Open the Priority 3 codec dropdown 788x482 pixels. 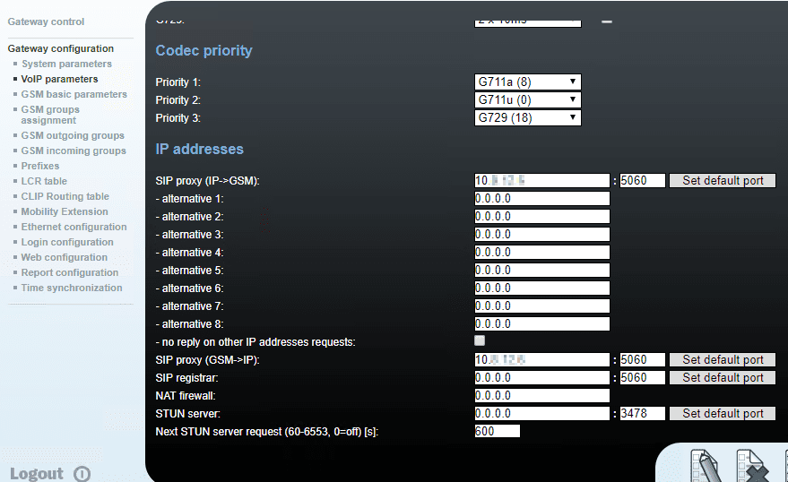[528, 118]
